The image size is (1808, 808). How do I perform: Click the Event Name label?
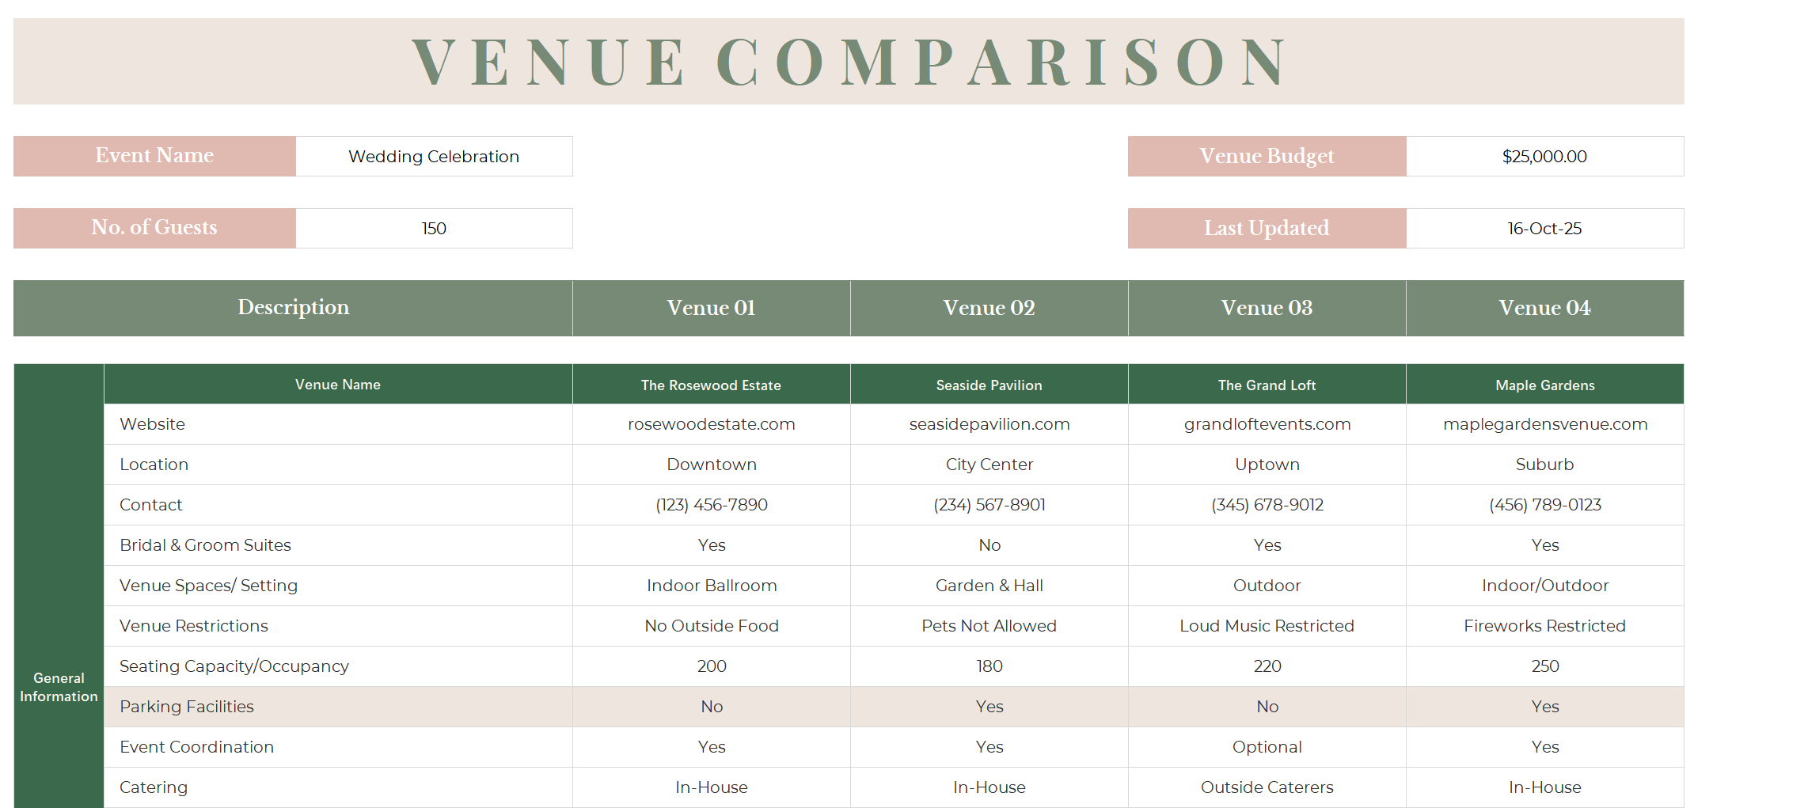[x=154, y=156]
